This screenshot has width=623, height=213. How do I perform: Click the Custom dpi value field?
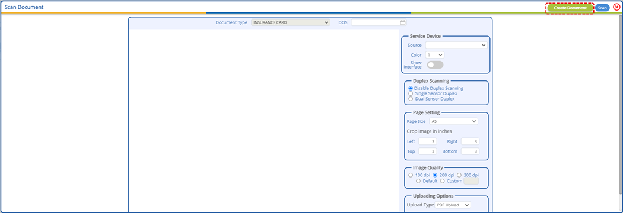(471, 181)
